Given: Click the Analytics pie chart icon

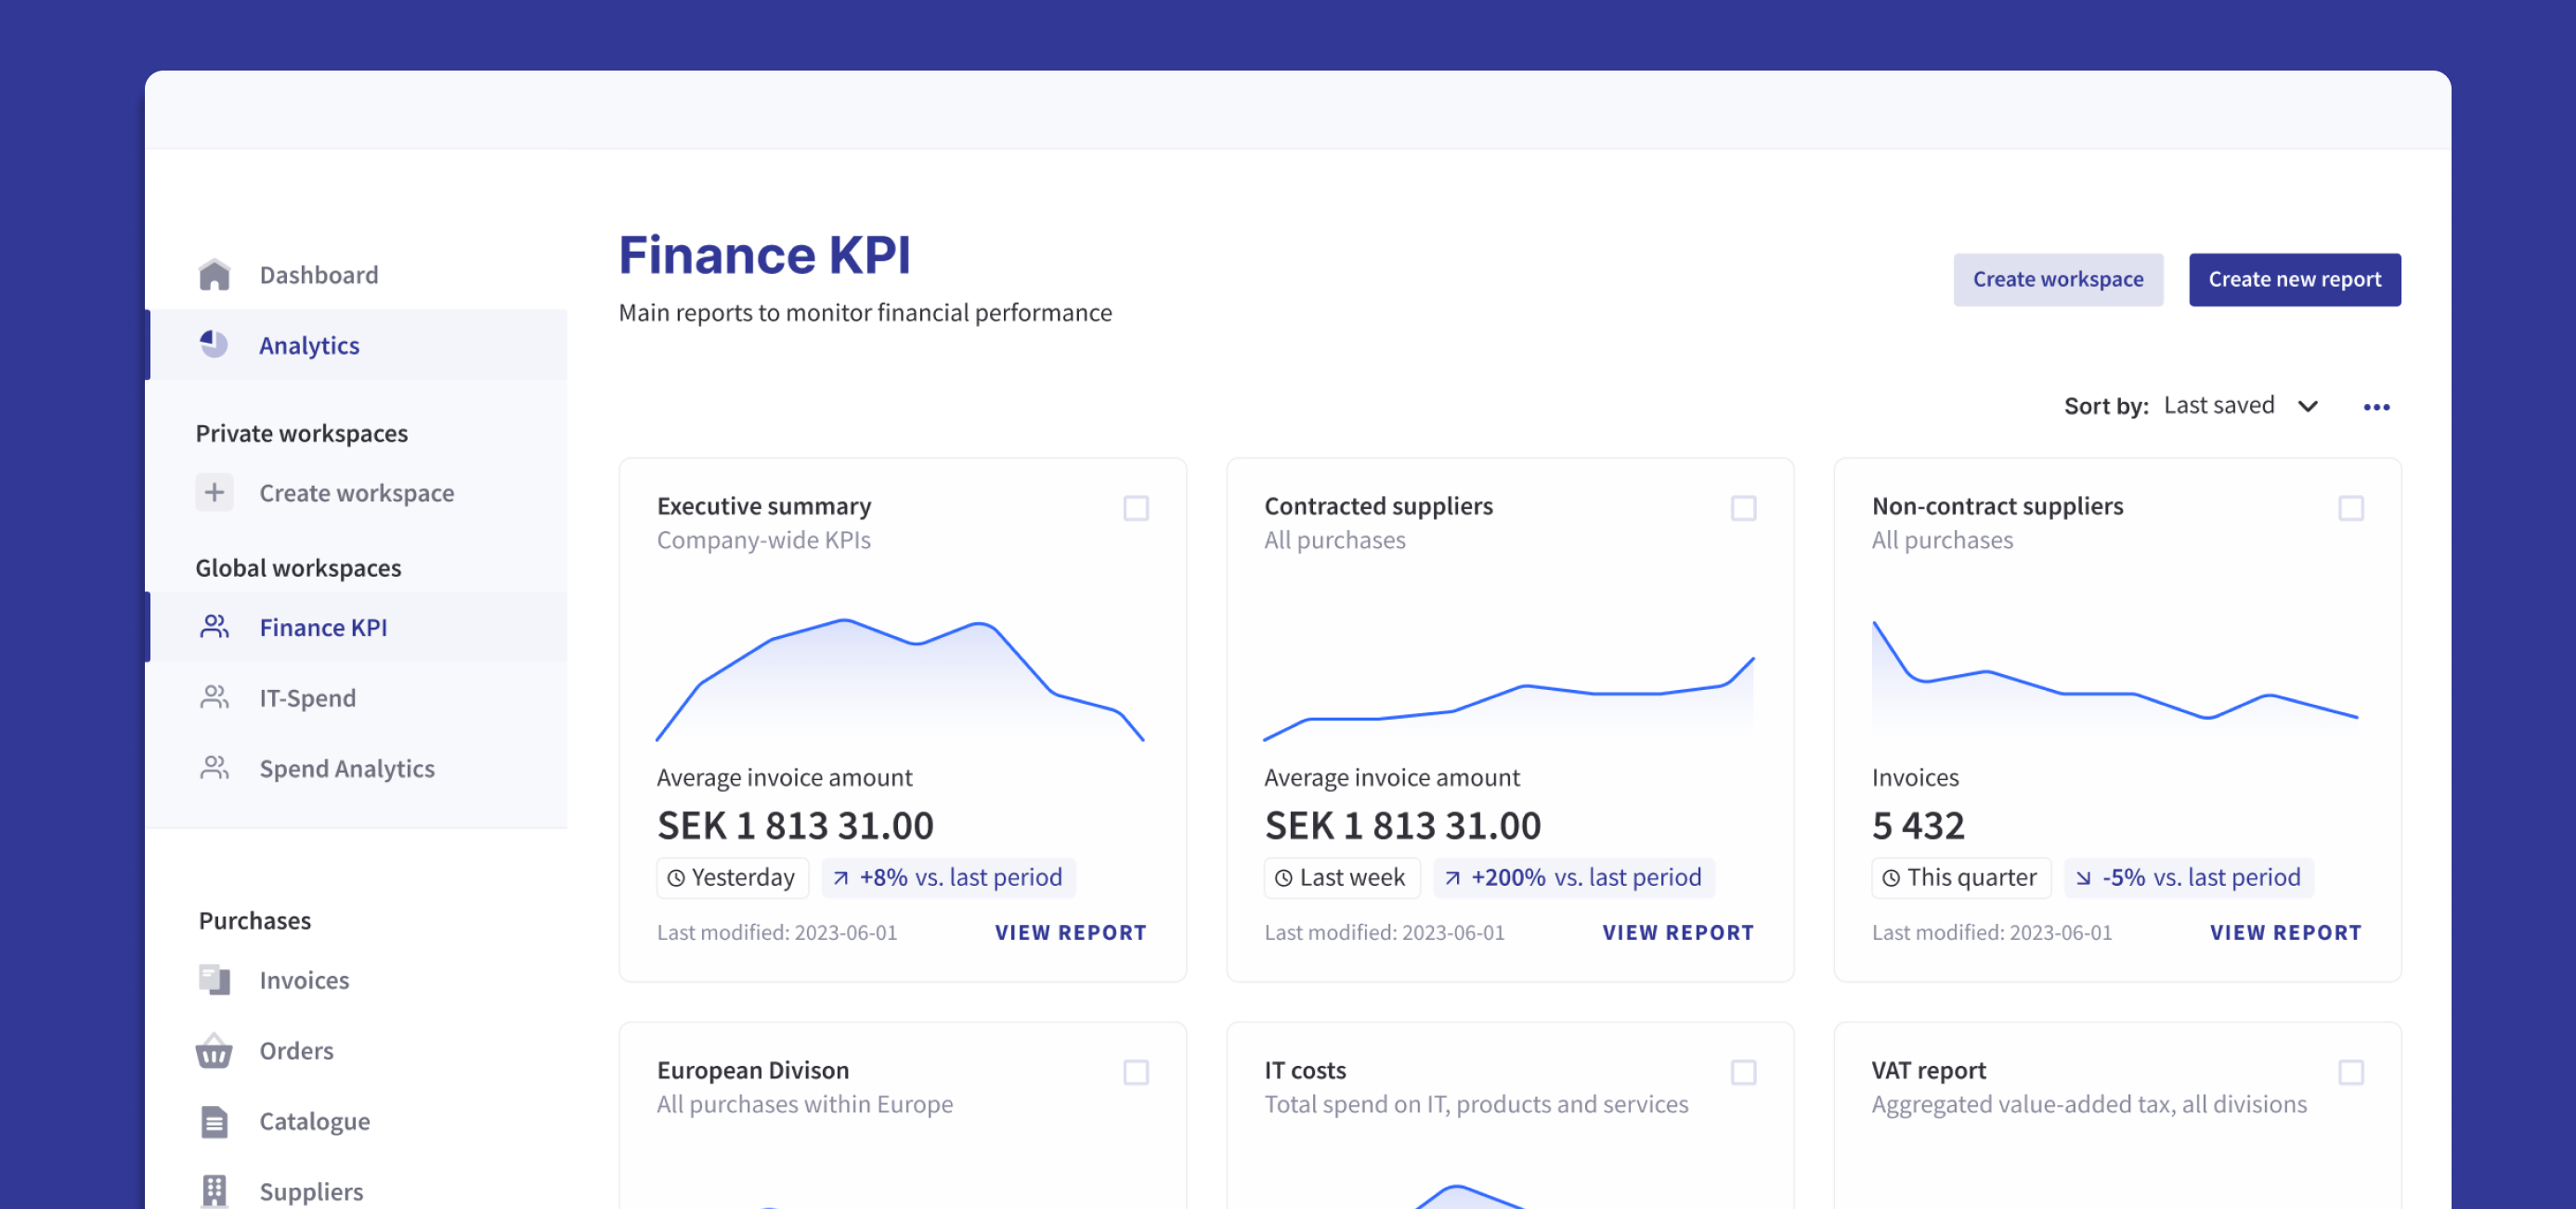Looking at the screenshot, I should pyautogui.click(x=214, y=344).
